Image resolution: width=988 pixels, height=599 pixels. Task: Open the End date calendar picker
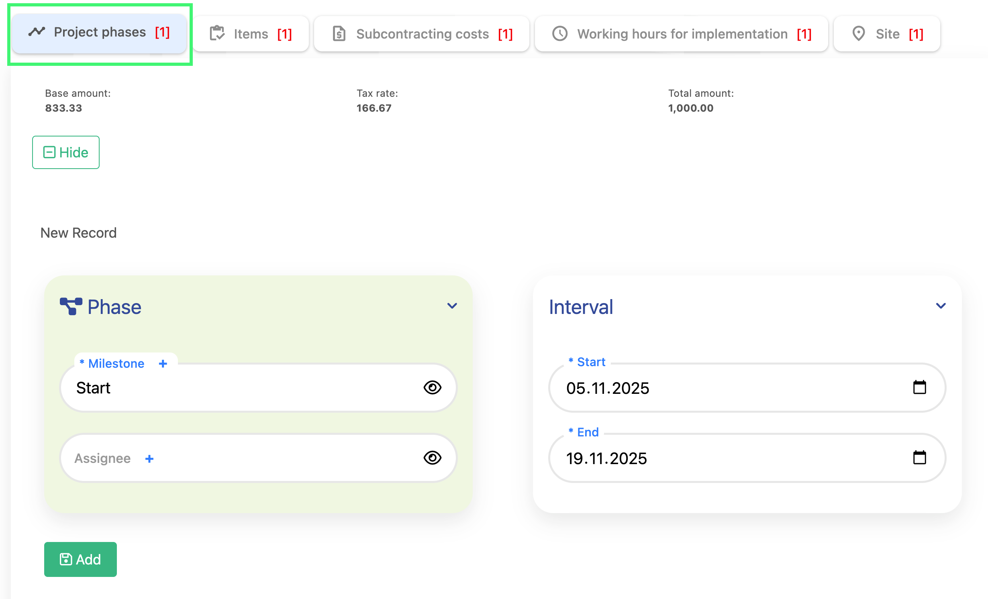(921, 458)
